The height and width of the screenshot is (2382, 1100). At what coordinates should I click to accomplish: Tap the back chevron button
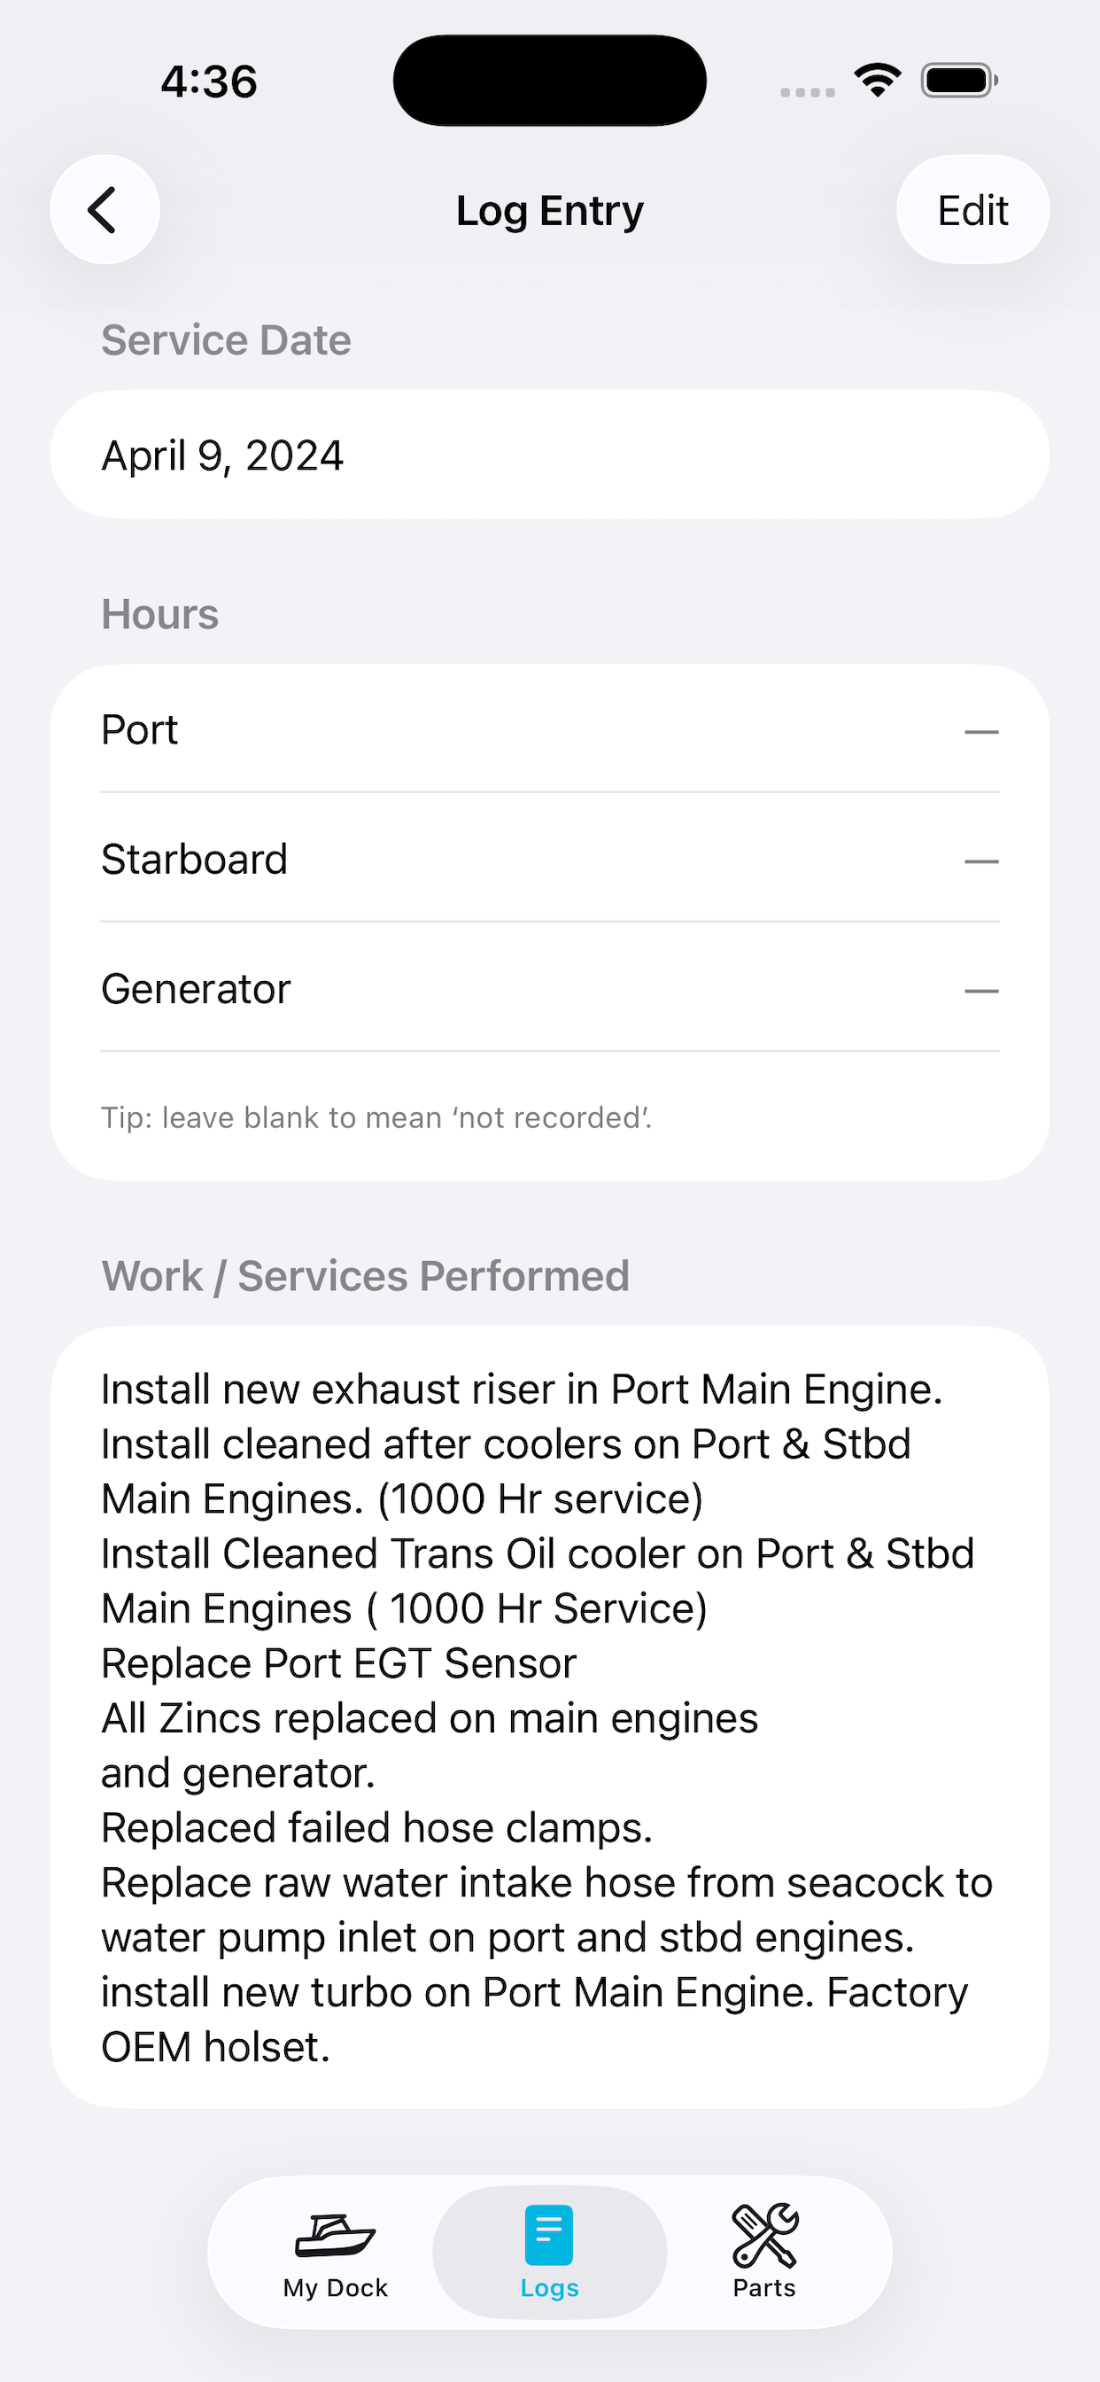point(105,210)
